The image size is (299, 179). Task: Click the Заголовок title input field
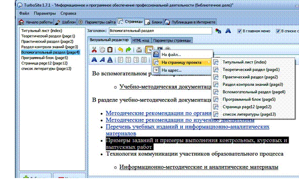[x=160, y=31]
